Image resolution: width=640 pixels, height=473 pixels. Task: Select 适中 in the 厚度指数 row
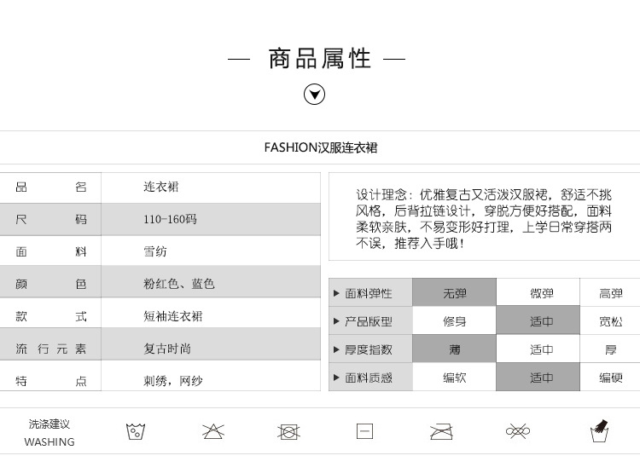pos(538,349)
